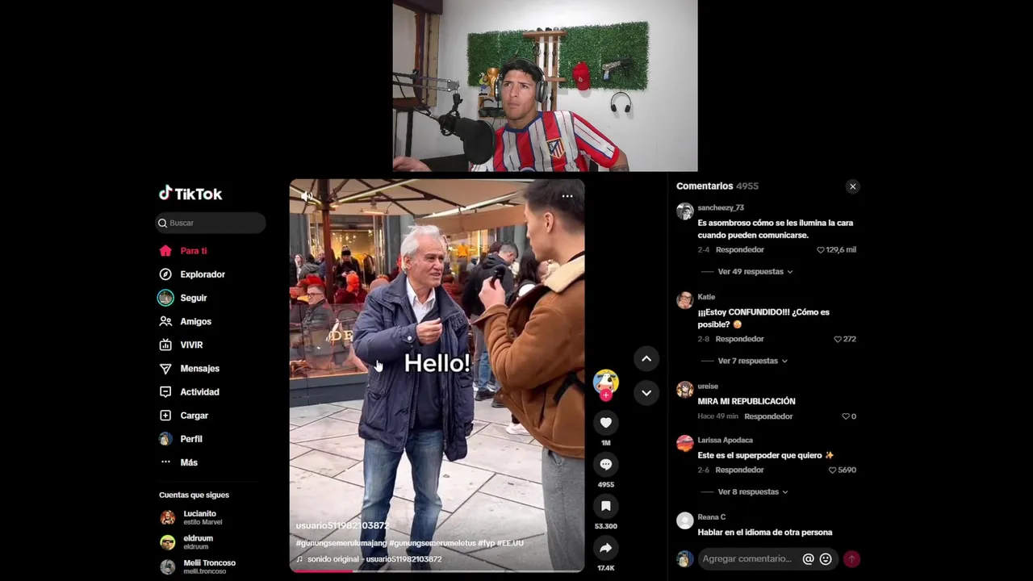The image size is (1033, 581).
Task: Close the Comentarios panel
Action: [x=852, y=186]
